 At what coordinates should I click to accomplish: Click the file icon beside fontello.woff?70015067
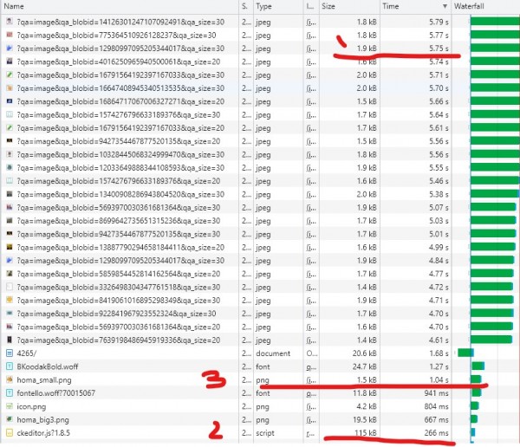coord(8,392)
